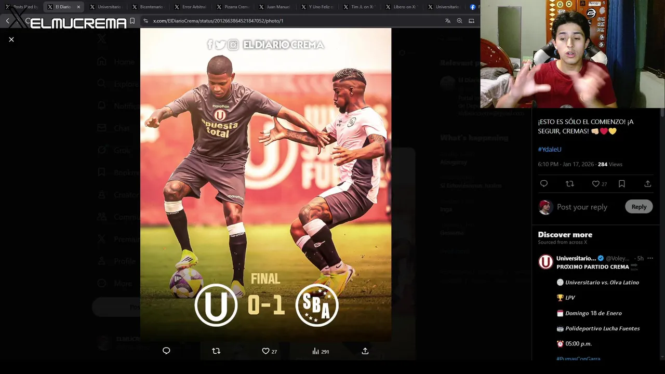Viewport: 665px width, 374px height.
Task: Close the photo viewer with the X icon
Action: 11,39
